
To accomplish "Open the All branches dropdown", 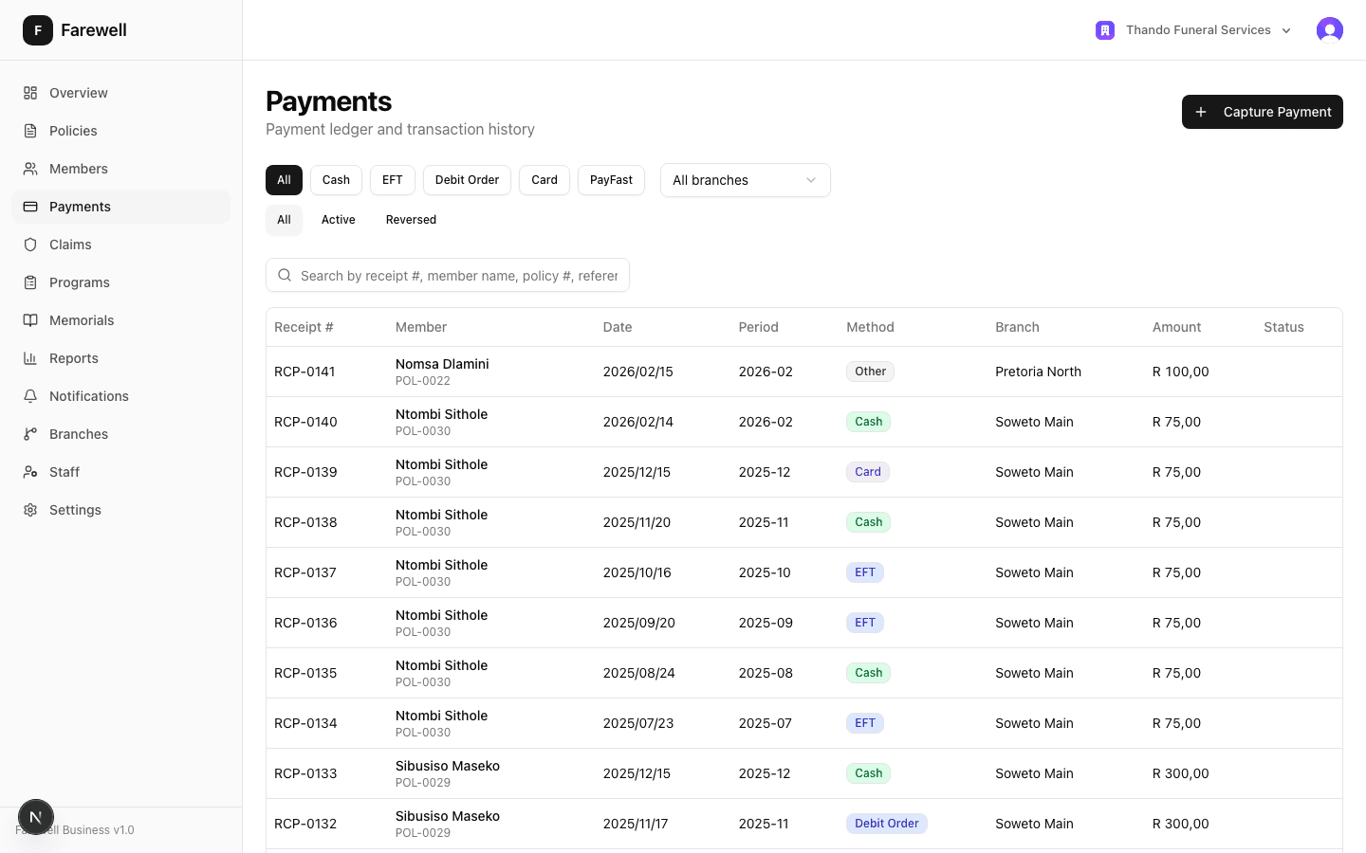I will tap(745, 180).
